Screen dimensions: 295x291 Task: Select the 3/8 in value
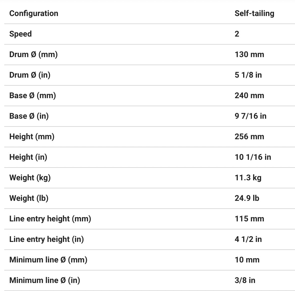245,280
